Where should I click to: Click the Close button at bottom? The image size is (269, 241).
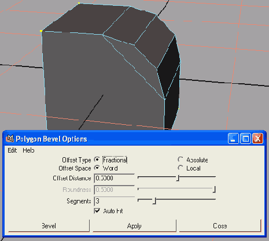220,226
